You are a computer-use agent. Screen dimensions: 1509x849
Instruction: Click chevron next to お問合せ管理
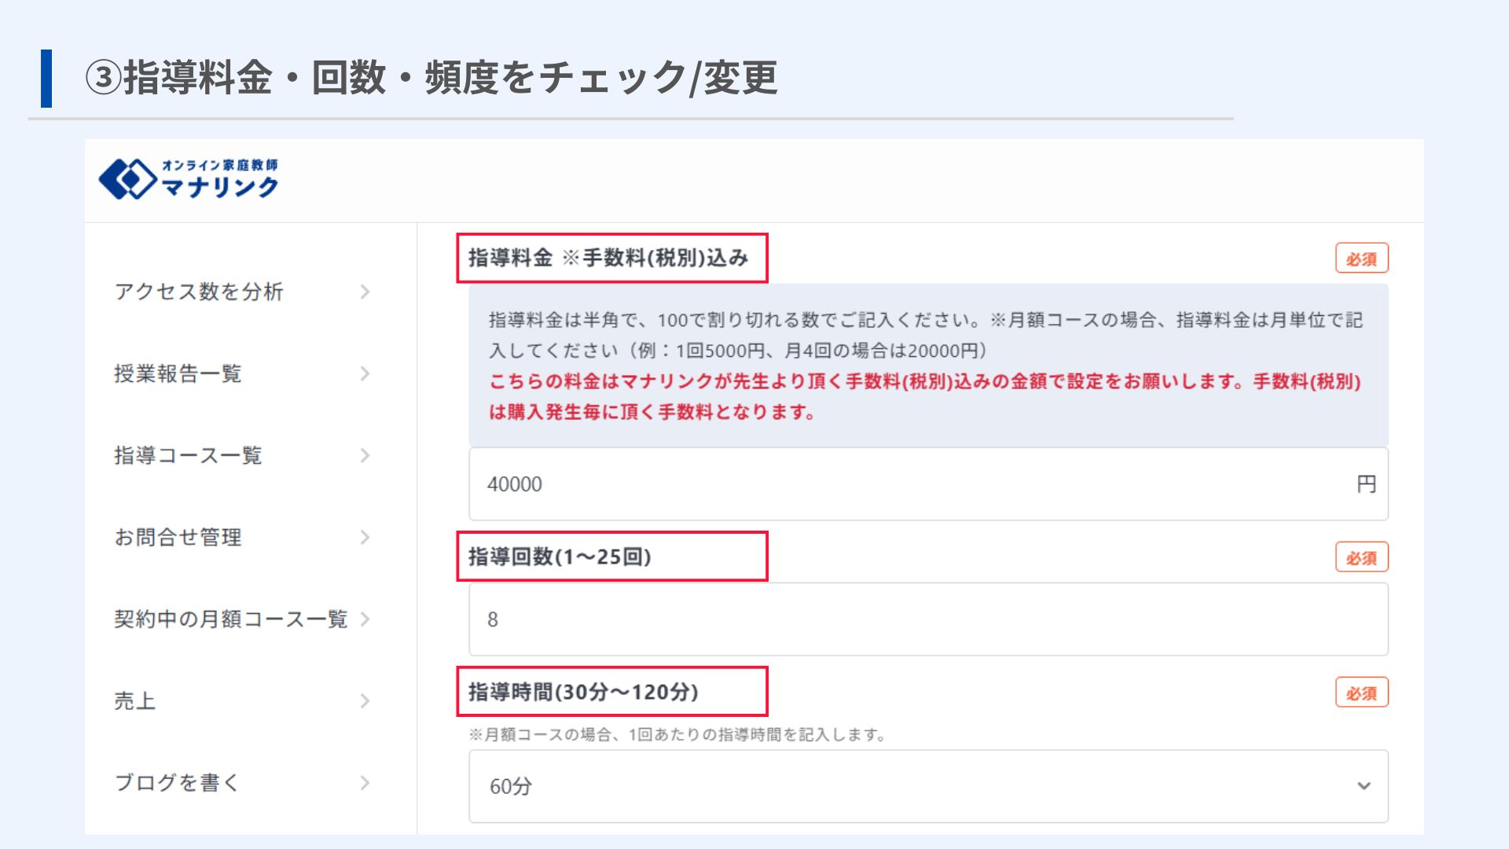pos(365,537)
